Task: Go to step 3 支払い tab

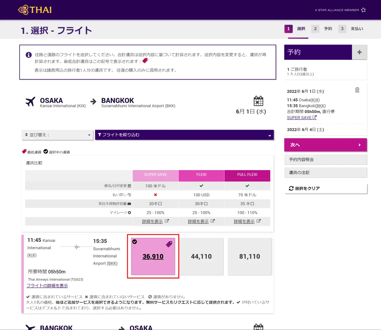Action: click(x=351, y=29)
